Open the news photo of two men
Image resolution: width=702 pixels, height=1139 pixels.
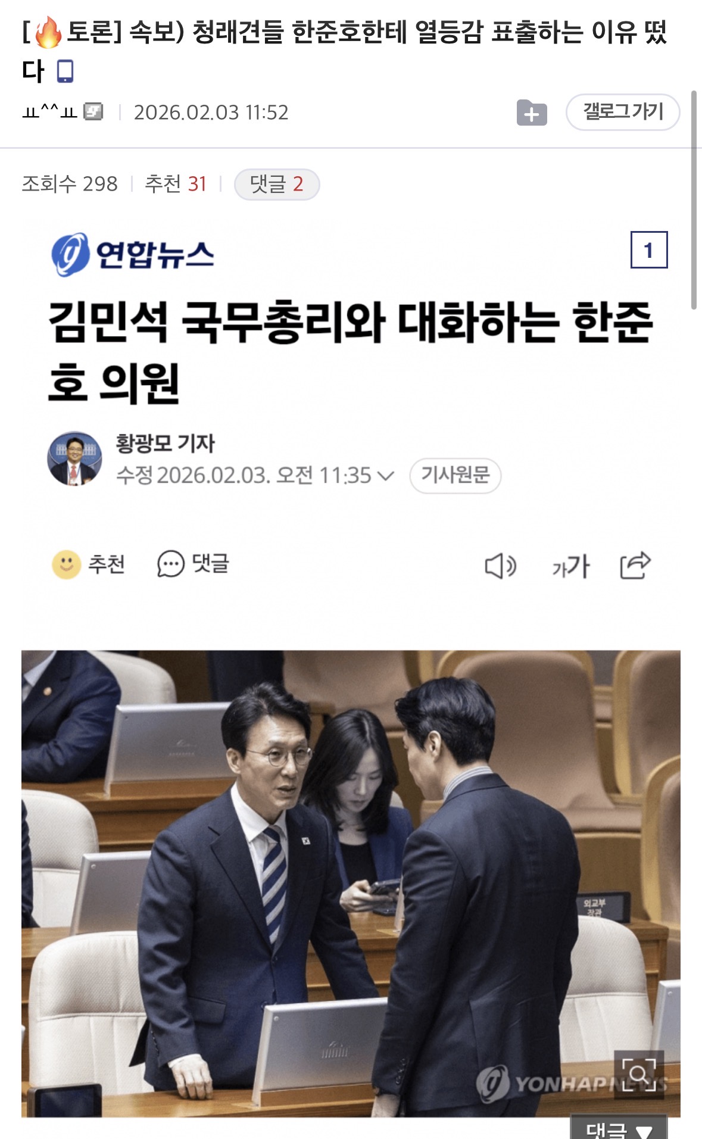click(x=351, y=883)
